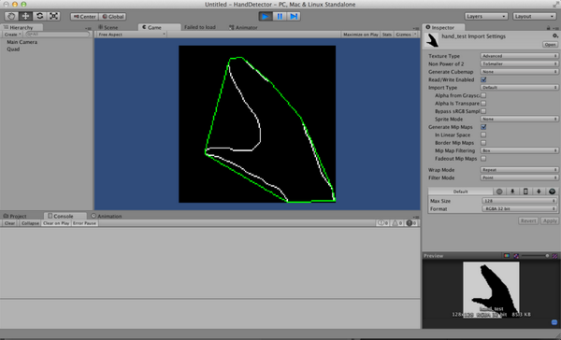Toggle Maximize on Play in the Game view
Viewport: 561px width, 340px height.
click(361, 35)
